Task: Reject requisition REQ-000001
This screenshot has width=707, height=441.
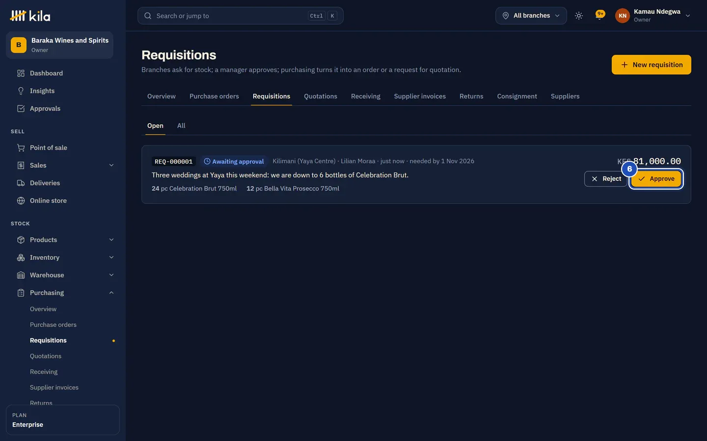Action: [606, 179]
